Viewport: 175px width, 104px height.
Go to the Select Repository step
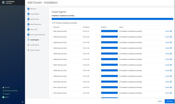pos(36,24)
